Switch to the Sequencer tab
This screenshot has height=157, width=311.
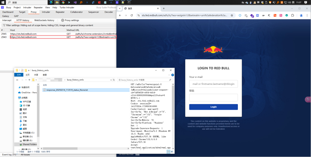(x=94, y=12)
